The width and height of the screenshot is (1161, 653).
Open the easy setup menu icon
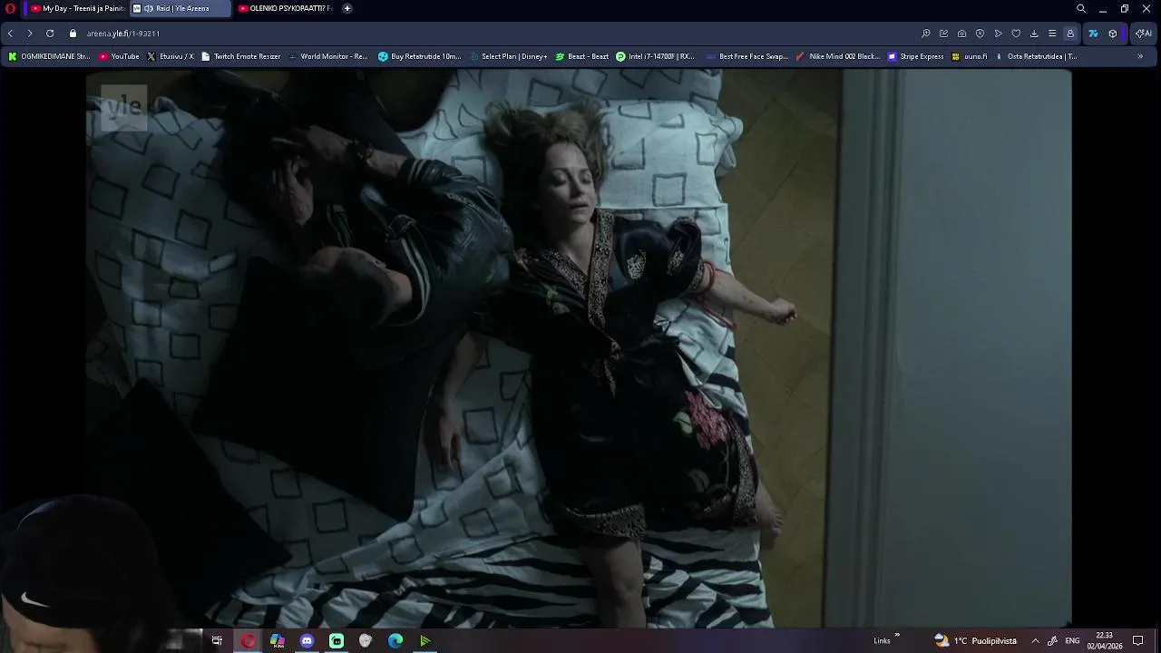(1052, 34)
